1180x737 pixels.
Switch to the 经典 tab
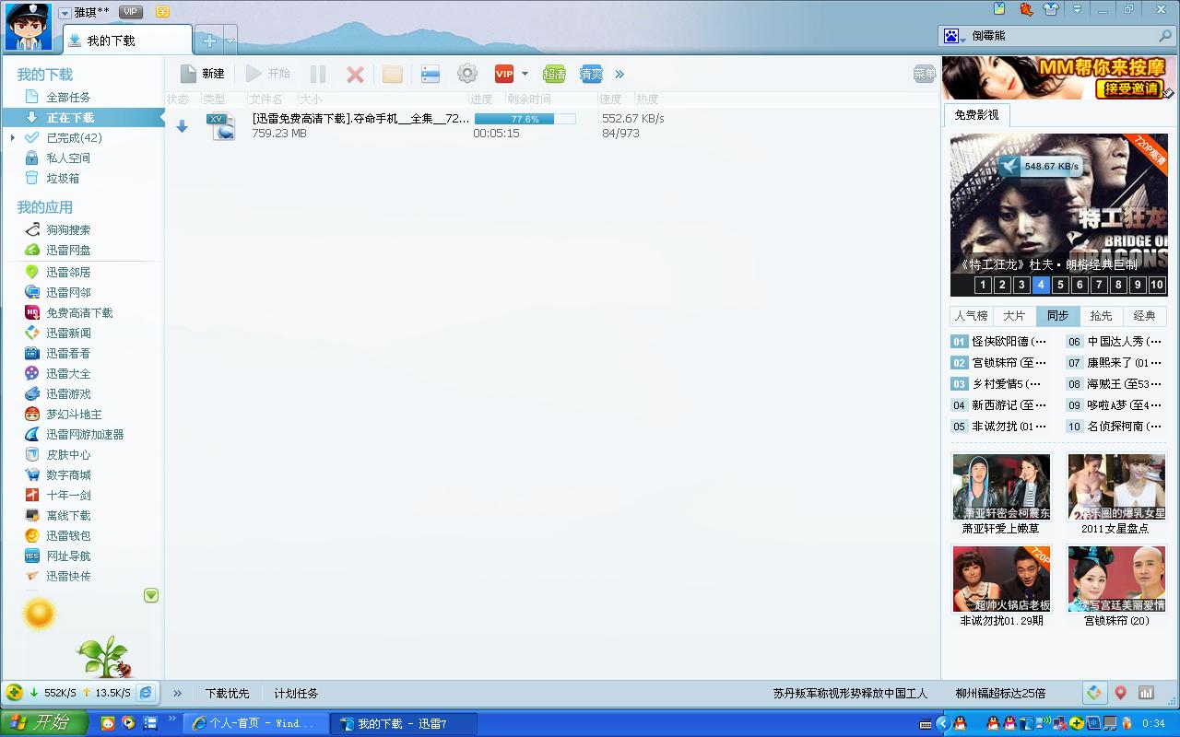[x=1144, y=316]
